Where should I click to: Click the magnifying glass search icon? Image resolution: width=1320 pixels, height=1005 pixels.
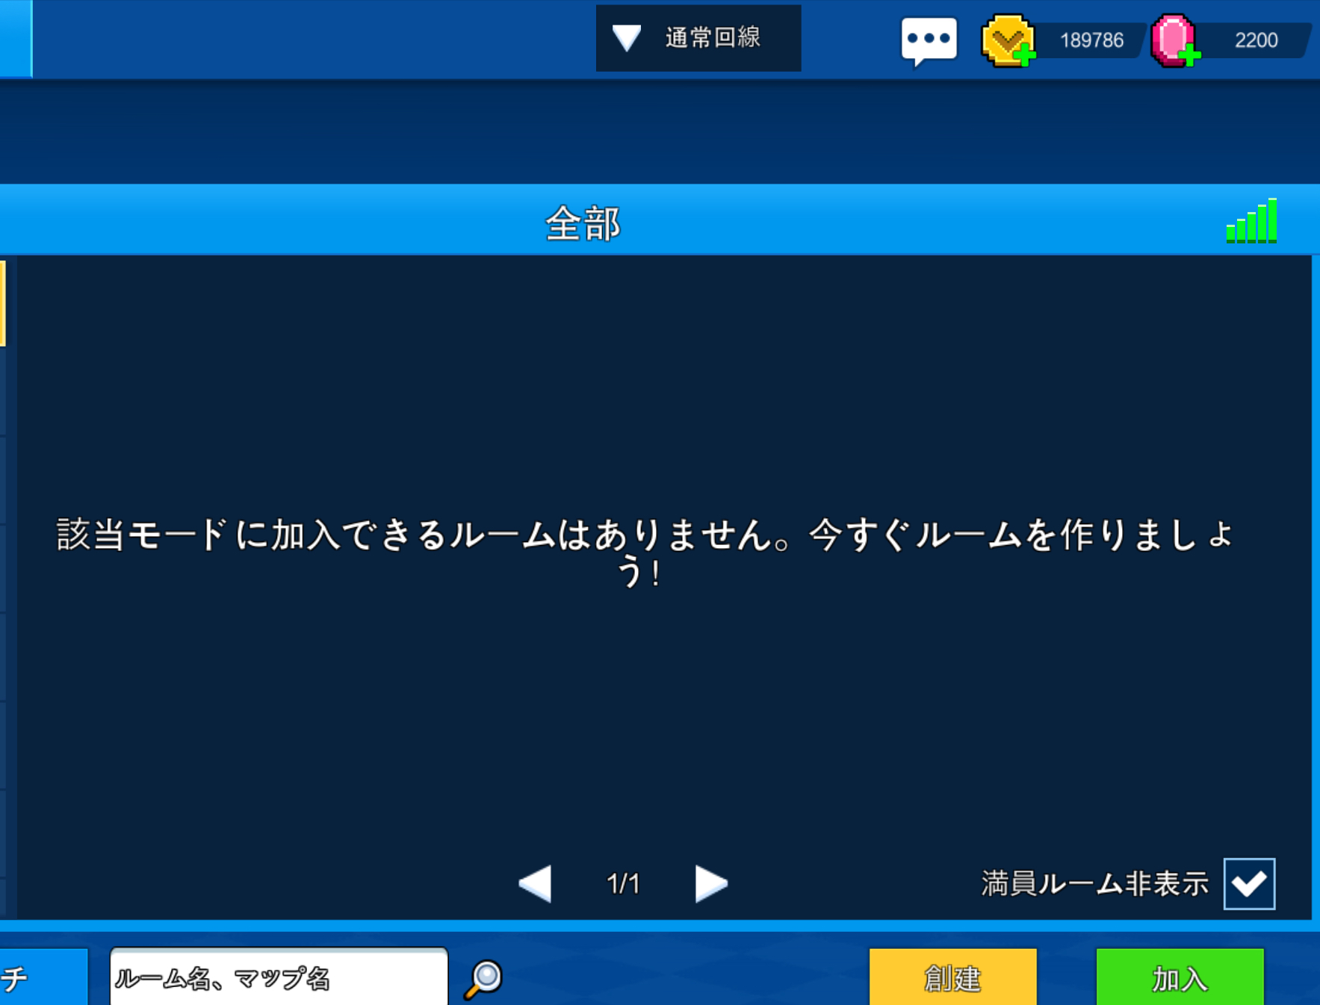point(484,978)
